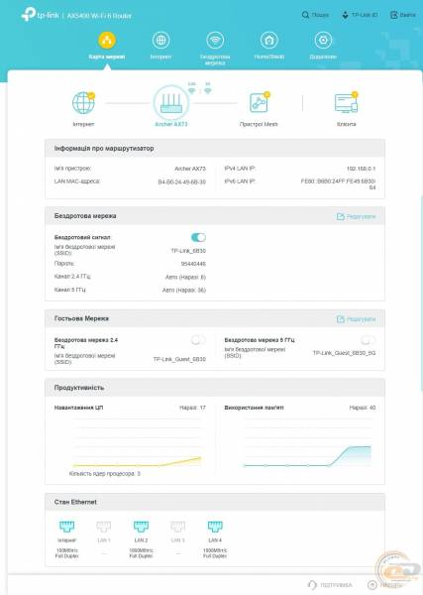Open the Пристрої Mesh icon
This screenshot has height=595, width=423.
click(260, 102)
